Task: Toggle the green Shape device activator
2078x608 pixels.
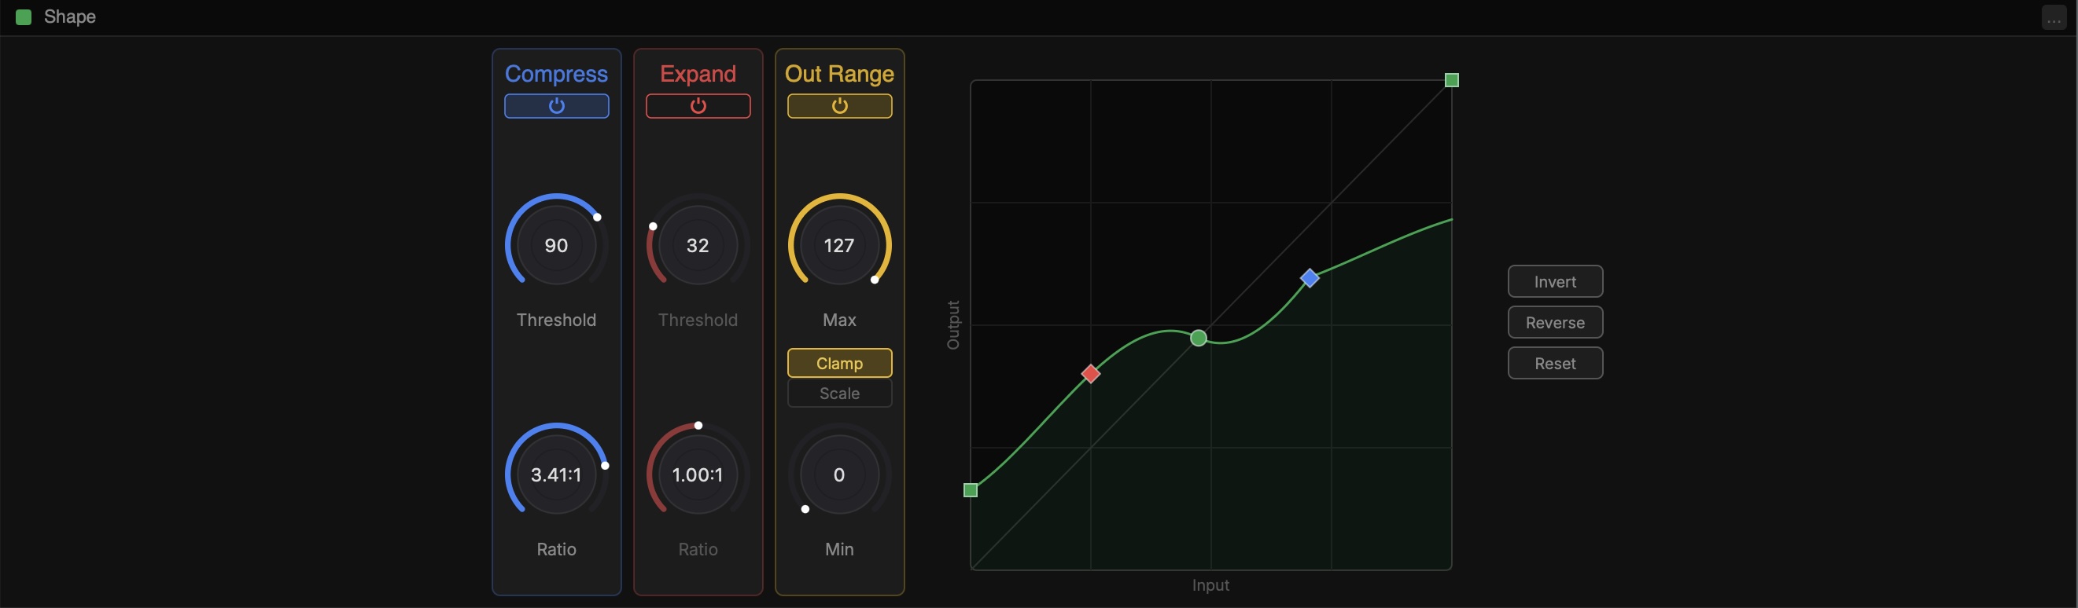Action: [24, 17]
